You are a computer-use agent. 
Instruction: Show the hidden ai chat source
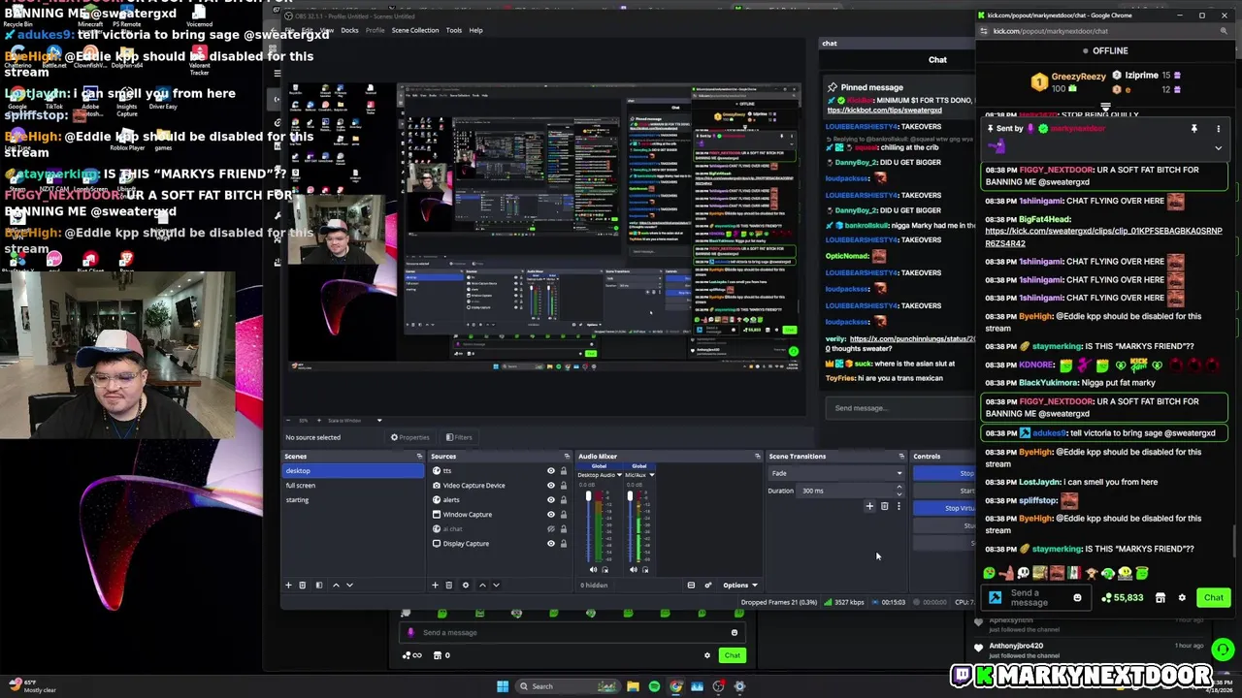tap(550, 529)
